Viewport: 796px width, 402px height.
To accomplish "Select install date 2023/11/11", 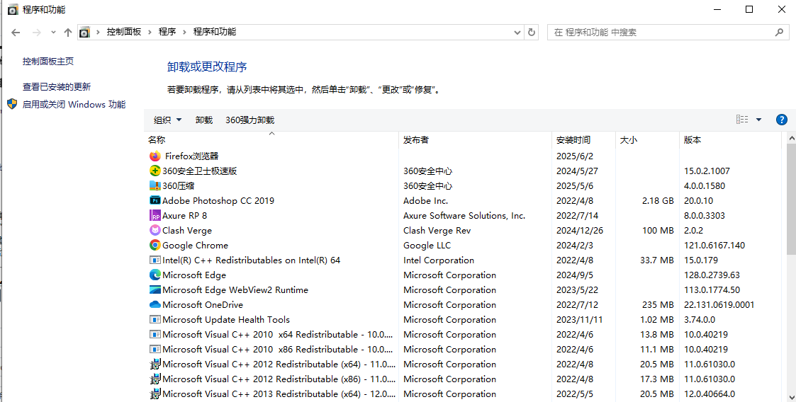I will pyautogui.click(x=579, y=319).
